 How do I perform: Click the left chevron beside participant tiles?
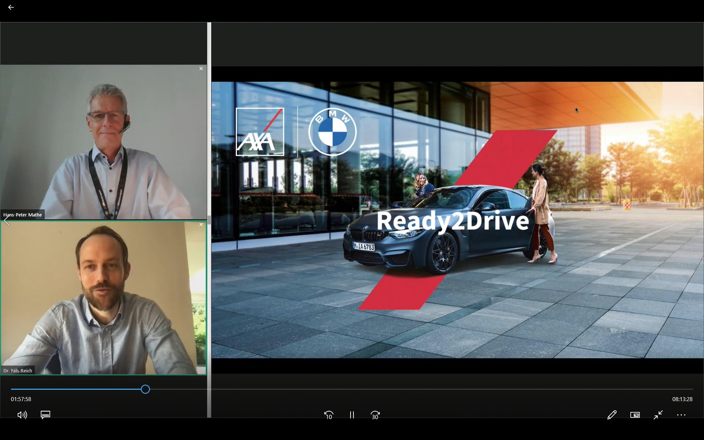point(7,220)
